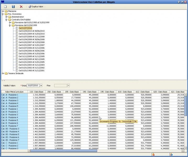Click the Save floppy disk icon

point(13,6)
